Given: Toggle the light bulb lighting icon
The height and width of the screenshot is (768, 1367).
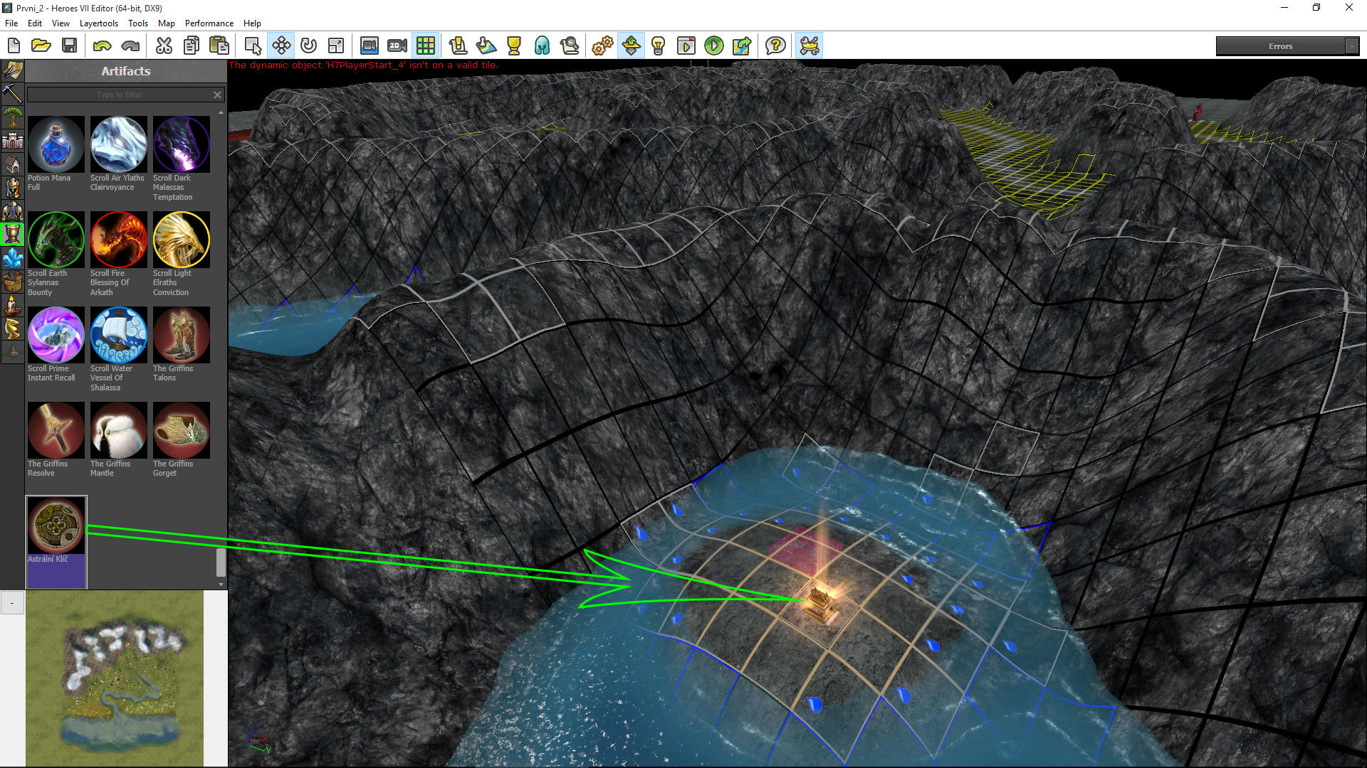Looking at the screenshot, I should [659, 46].
